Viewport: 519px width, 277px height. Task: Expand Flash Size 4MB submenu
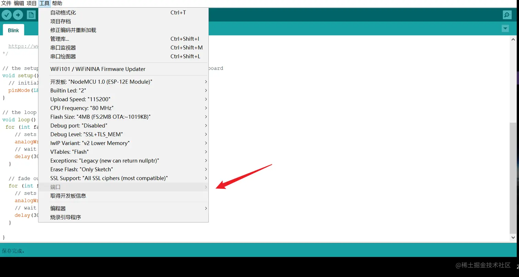click(123, 117)
